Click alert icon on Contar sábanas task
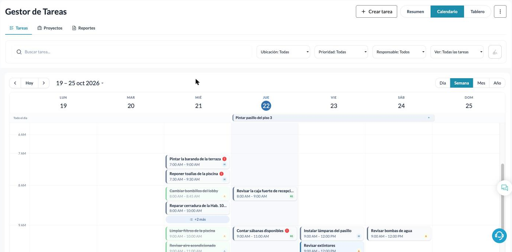The width and height of the screenshot is (512, 252). [287, 231]
